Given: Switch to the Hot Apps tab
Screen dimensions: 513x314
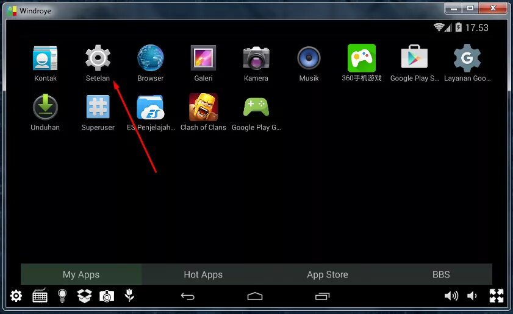Looking at the screenshot, I should pyautogui.click(x=203, y=274).
